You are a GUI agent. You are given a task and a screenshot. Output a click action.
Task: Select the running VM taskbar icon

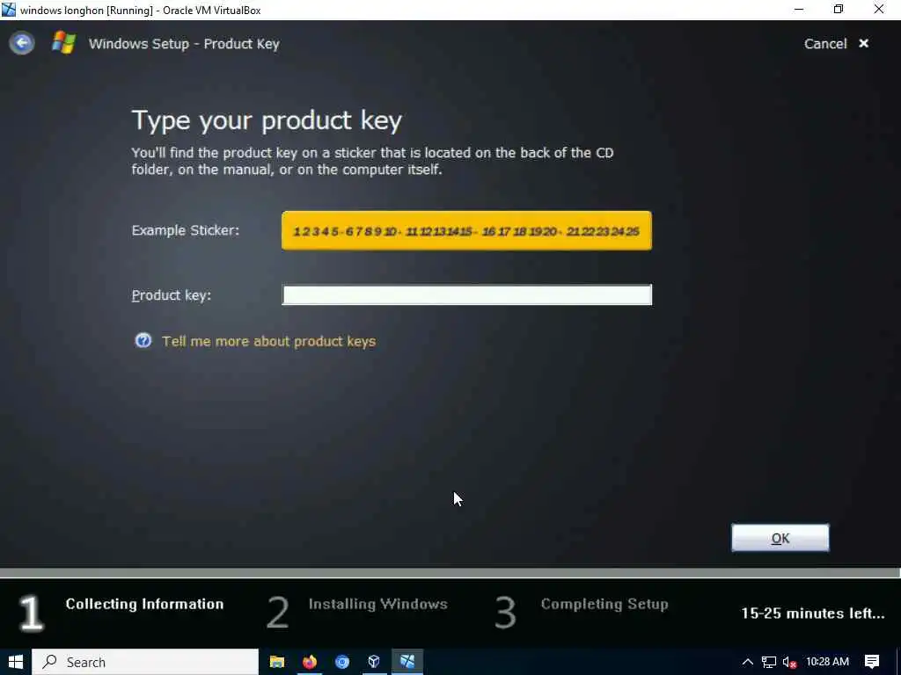[x=407, y=662]
